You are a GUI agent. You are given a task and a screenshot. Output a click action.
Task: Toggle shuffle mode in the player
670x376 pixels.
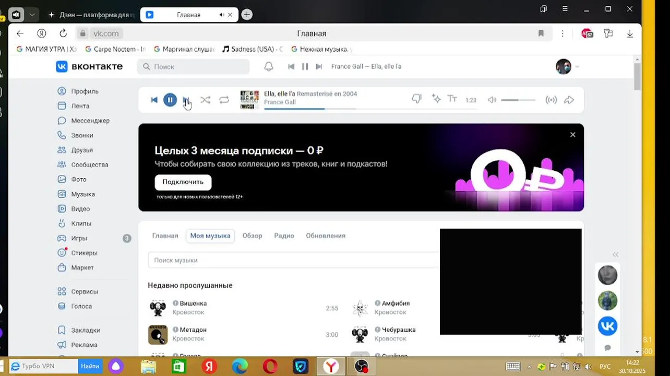tap(205, 100)
